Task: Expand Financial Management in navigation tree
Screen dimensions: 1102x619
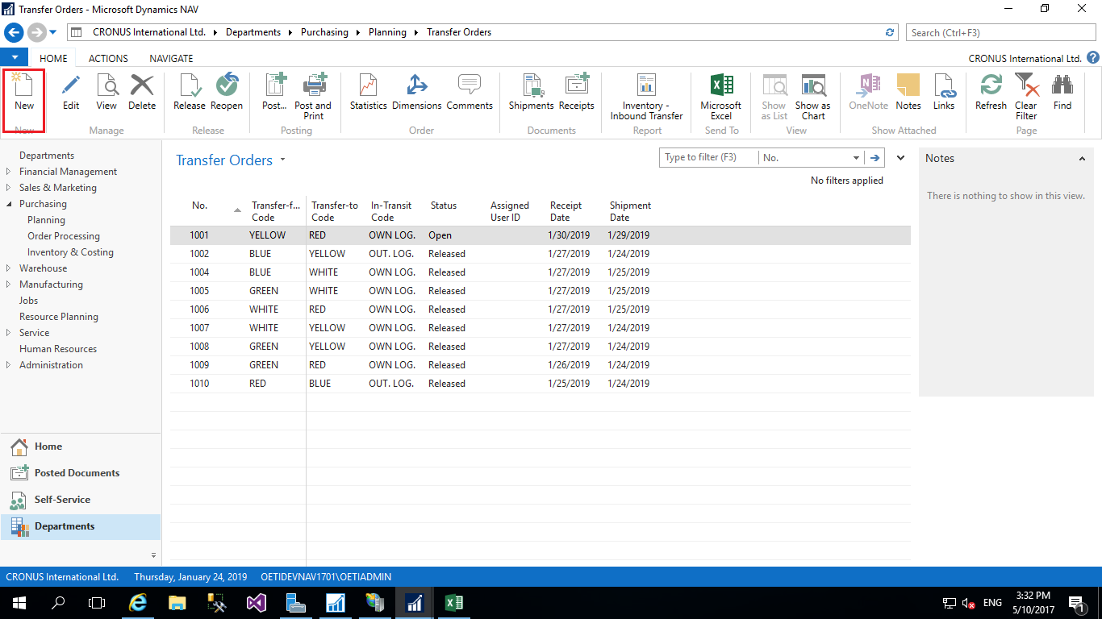Action: point(9,172)
